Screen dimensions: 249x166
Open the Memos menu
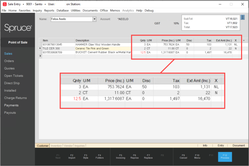[x=115, y=10]
